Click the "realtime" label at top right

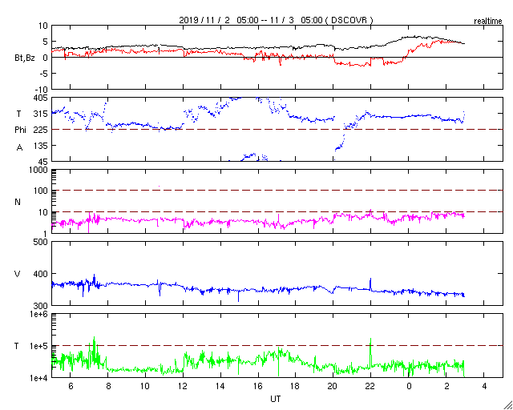point(487,19)
